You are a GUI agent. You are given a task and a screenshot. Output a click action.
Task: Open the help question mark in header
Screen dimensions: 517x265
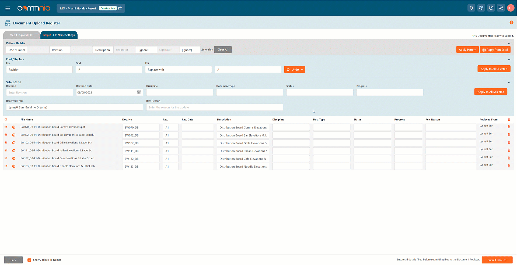coord(491,8)
